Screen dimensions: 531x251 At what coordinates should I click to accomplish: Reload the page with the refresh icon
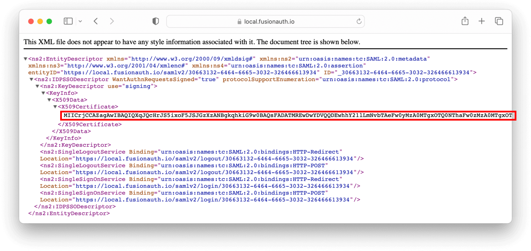click(x=358, y=21)
